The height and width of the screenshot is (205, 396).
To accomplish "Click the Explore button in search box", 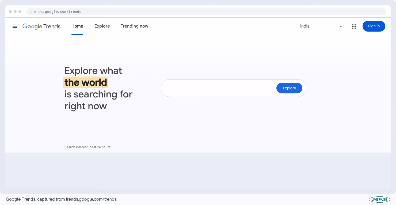I will pos(289,88).
